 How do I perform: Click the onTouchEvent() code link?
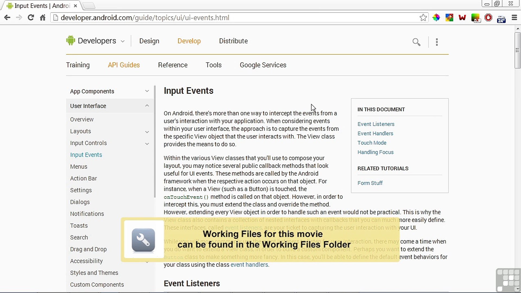[186, 197]
